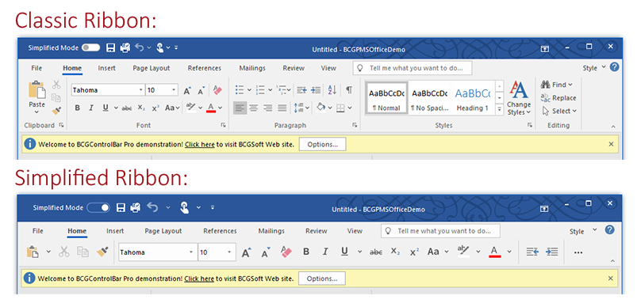Open Tahoma font dropdown in Simplified Ribbon
641x307 pixels.
191,252
